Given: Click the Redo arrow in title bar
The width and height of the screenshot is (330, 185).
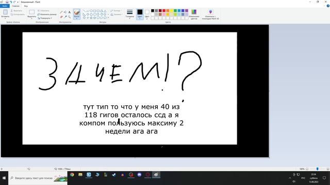Looking at the screenshot, I should [14, 2].
